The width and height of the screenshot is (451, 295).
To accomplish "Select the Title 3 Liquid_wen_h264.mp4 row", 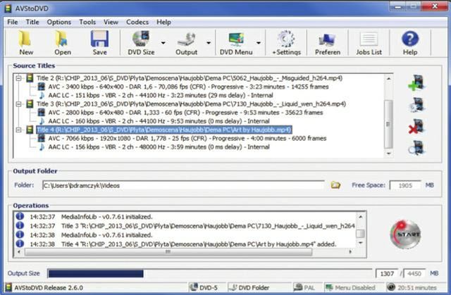I will pos(191,103).
